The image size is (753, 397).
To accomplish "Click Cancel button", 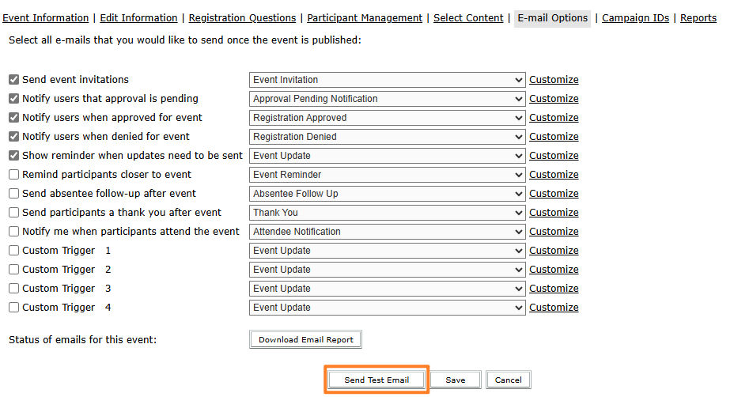I will [x=508, y=380].
